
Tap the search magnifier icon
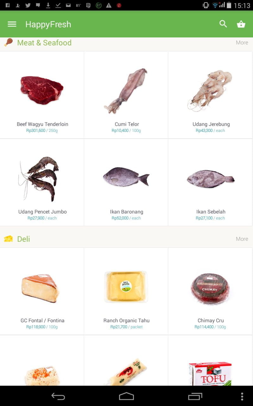223,24
